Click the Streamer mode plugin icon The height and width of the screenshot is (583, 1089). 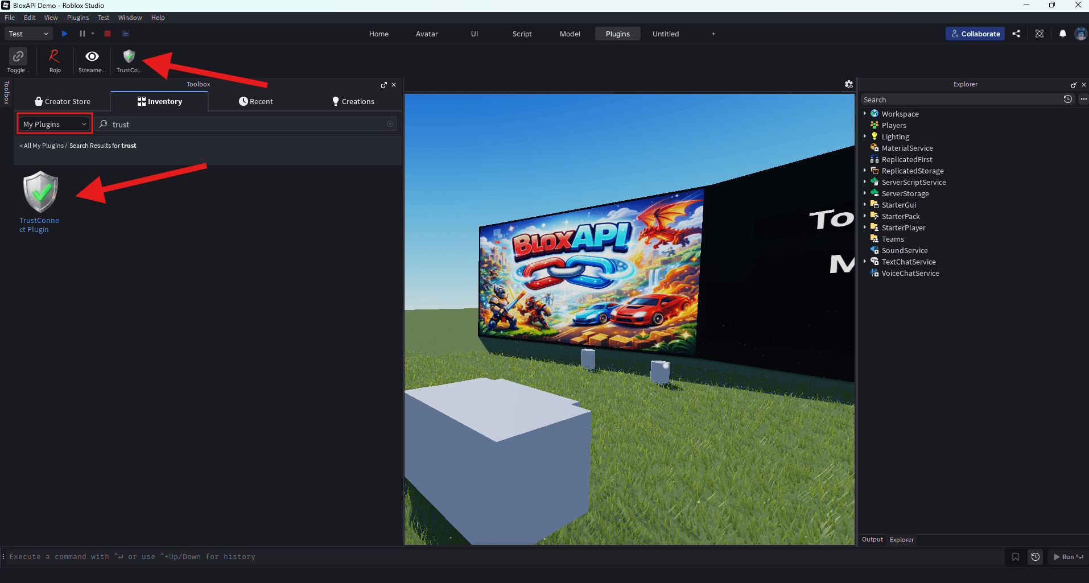pos(91,60)
